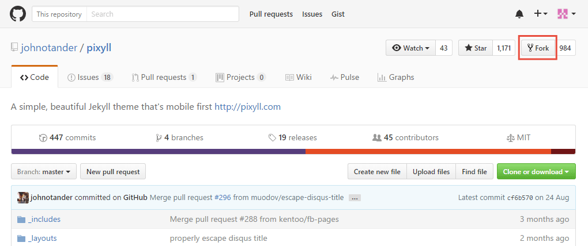The image size is (588, 246).
Task: View the 45 contributors
Action: (x=405, y=137)
